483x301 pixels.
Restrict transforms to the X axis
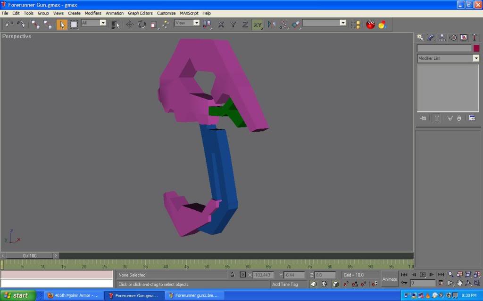[221, 24]
